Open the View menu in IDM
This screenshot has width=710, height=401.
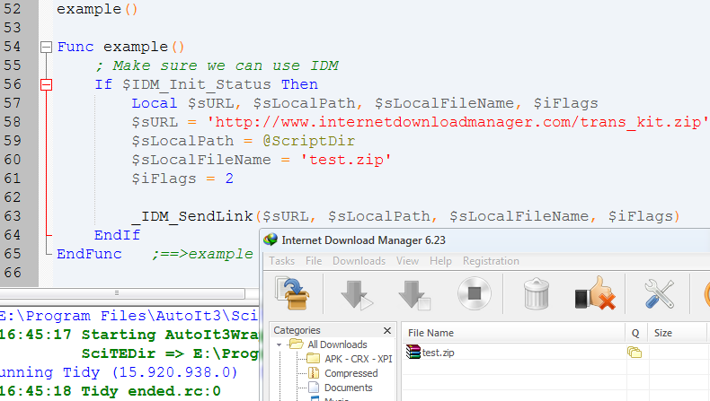tap(407, 261)
